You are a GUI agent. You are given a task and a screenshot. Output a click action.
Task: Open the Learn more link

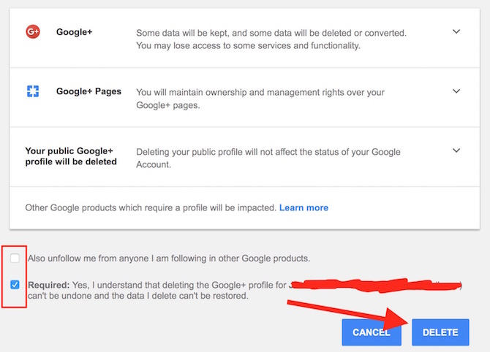point(304,208)
